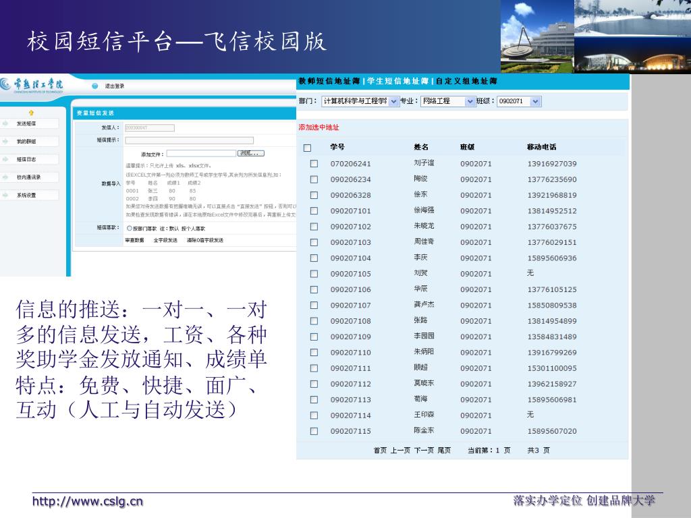The height and width of the screenshot is (518, 691).
Task: Select the 按部门落款 radio button
Action: point(130,228)
